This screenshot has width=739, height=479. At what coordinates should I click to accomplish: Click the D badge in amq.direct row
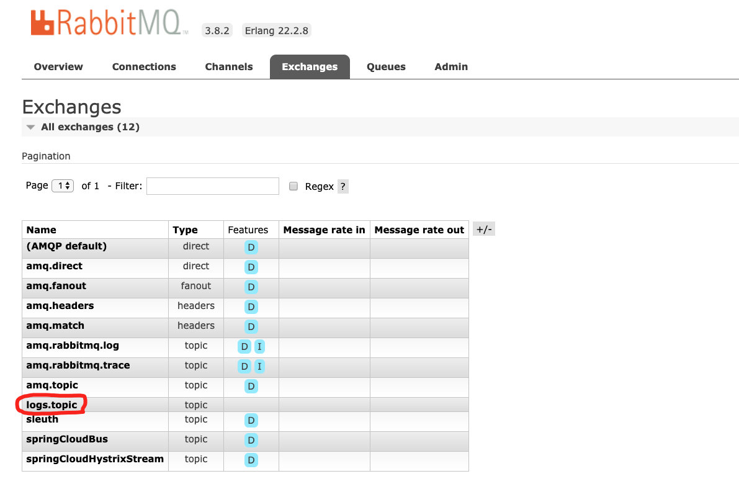point(251,267)
